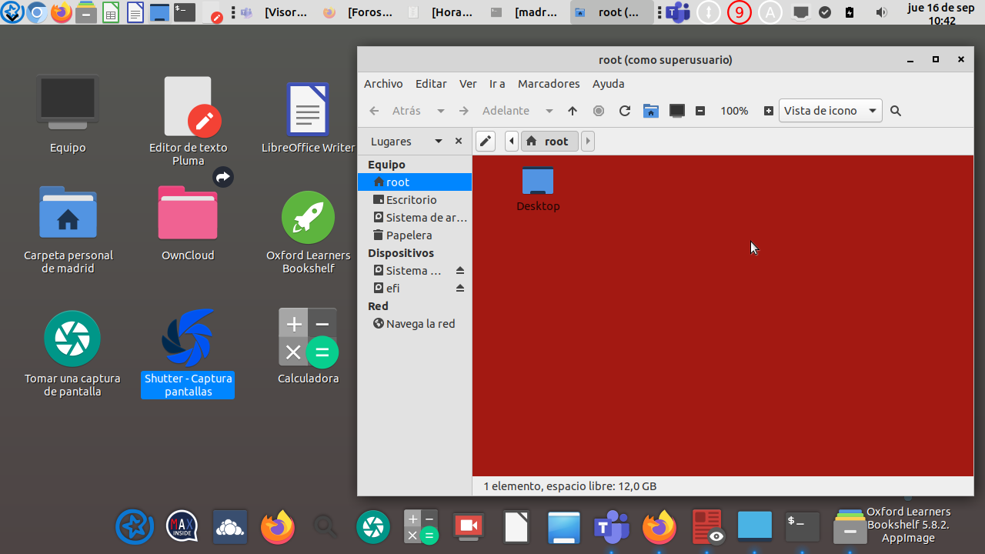Screen dimensions: 985x554
Task: Click the computer icon in toolbar
Action: 677,111
